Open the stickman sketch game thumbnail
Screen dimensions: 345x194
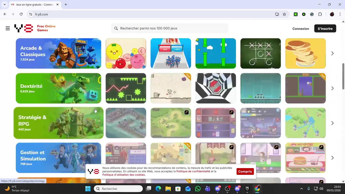[171, 88]
